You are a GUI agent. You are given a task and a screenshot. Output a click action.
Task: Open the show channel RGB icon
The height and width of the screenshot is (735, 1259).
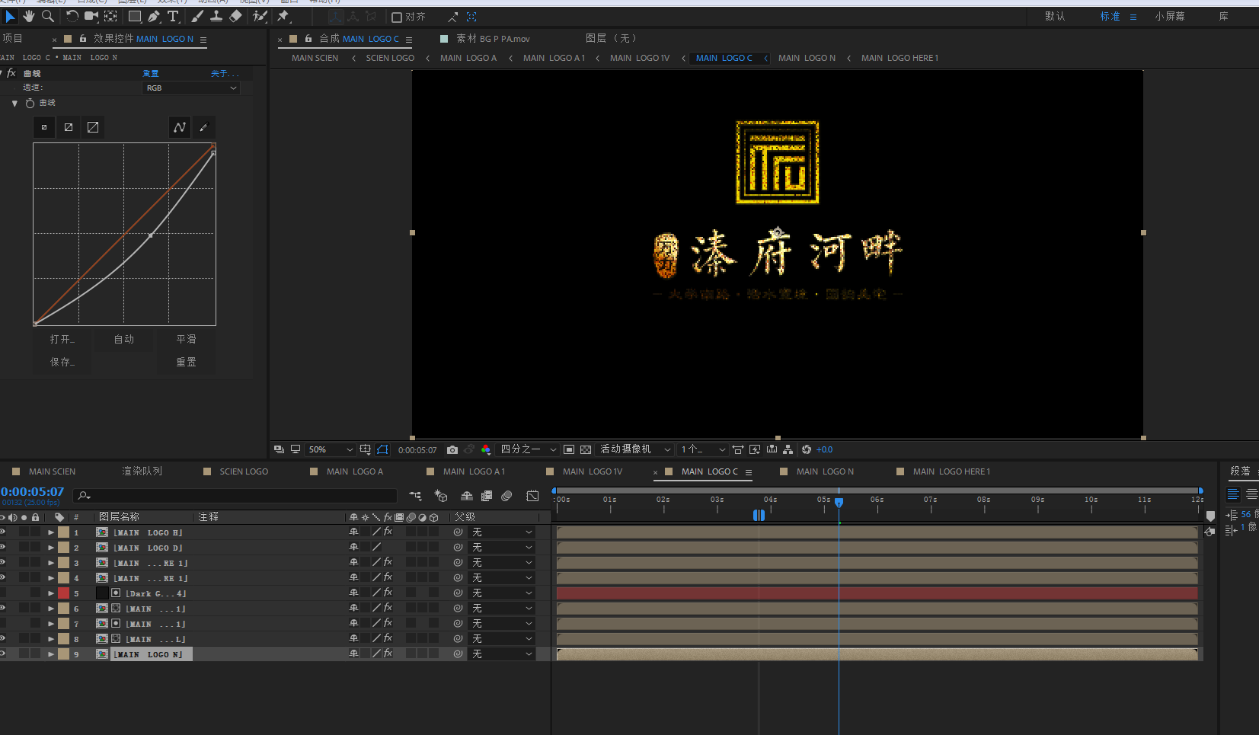point(486,449)
